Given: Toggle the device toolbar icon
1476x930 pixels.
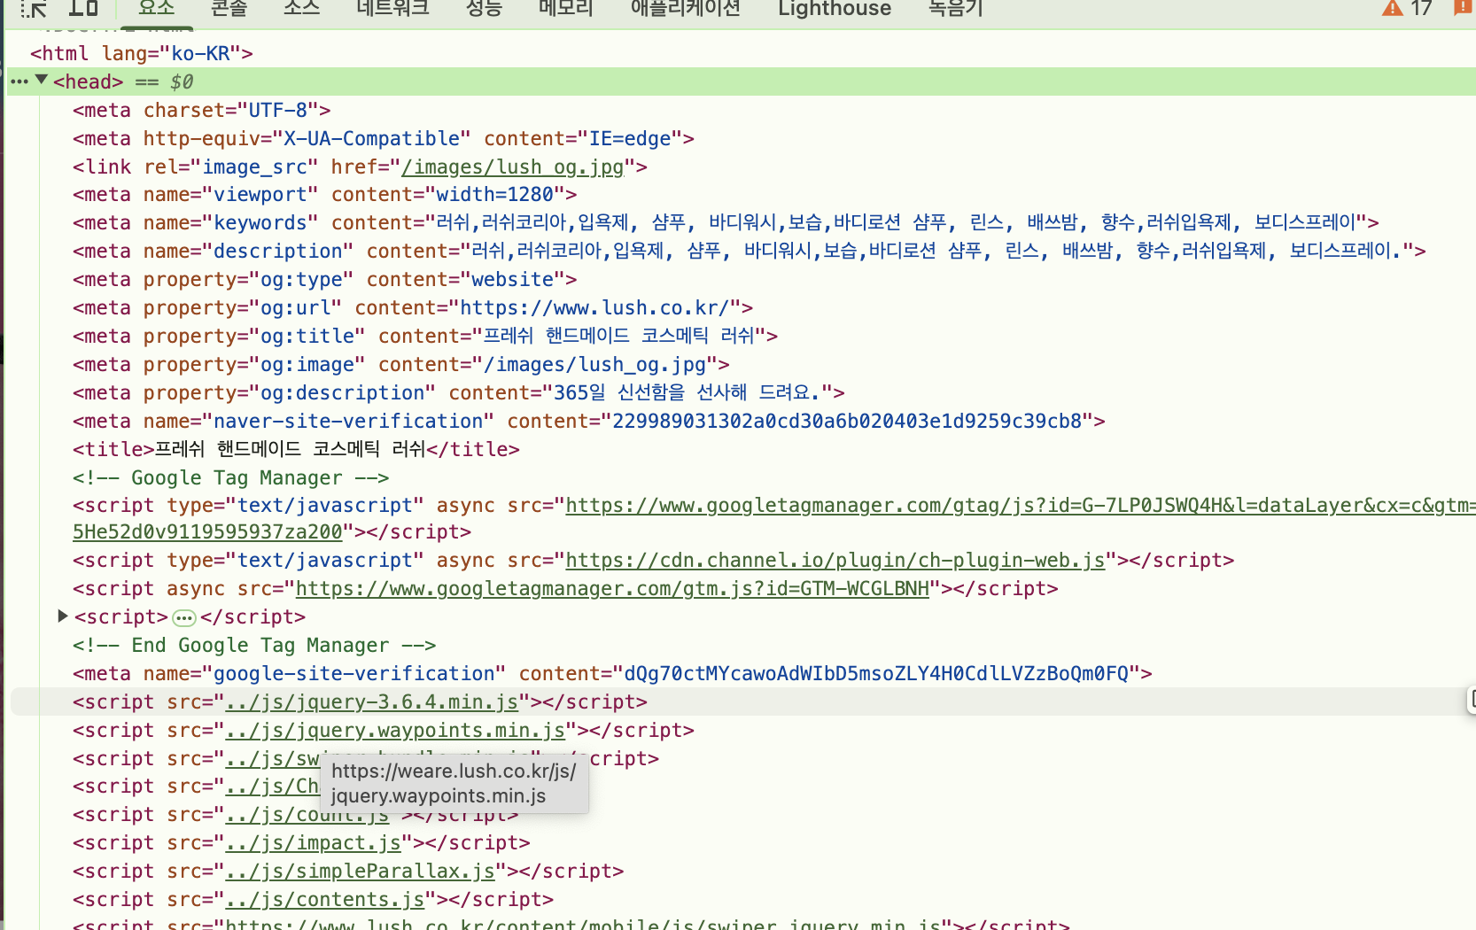Looking at the screenshot, I should tap(83, 8).
